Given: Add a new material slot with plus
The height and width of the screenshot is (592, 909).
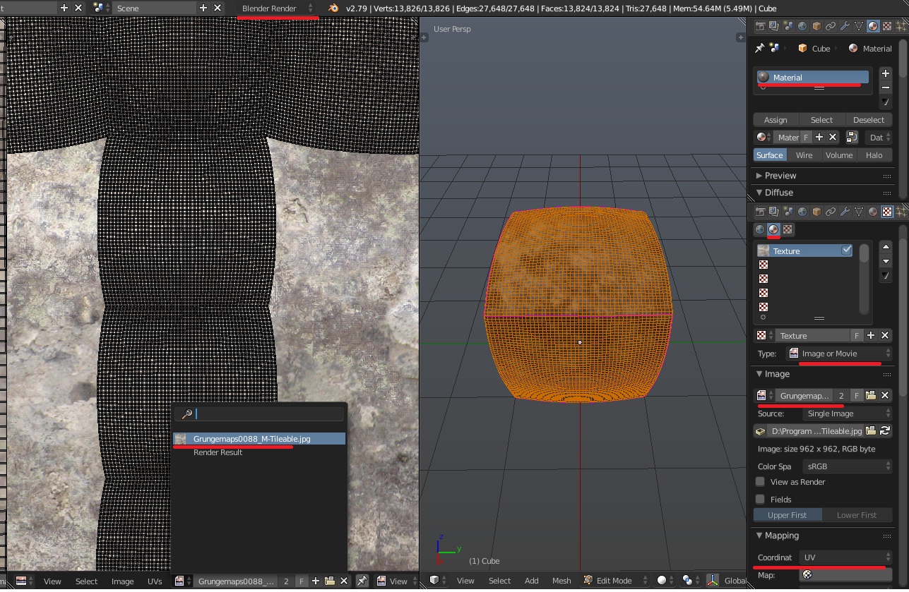Looking at the screenshot, I should coord(886,73).
